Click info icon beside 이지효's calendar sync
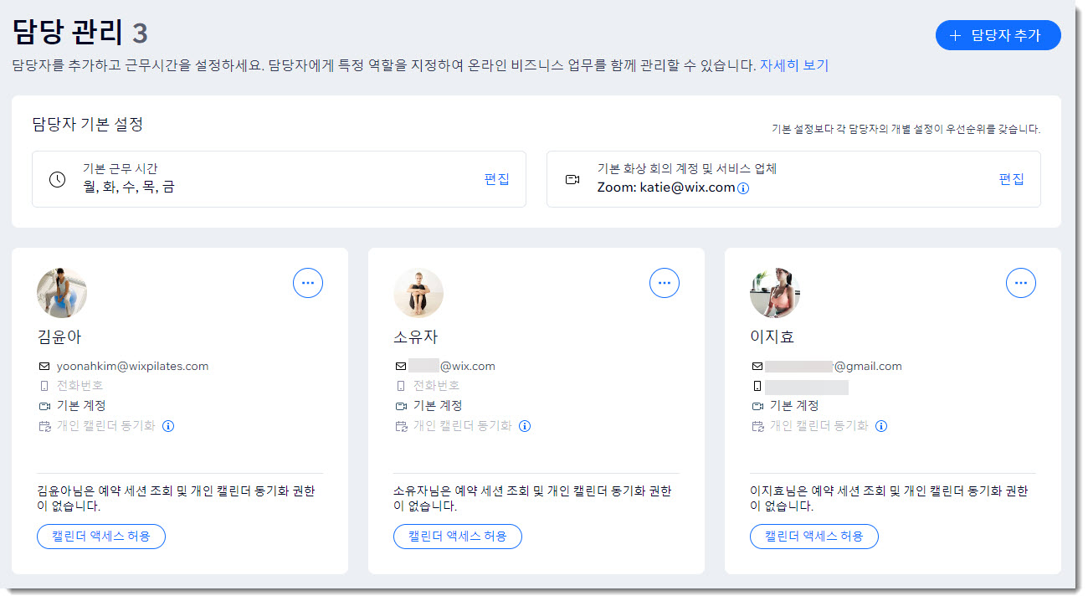The width and height of the screenshot is (1088, 601). pyautogui.click(x=881, y=426)
